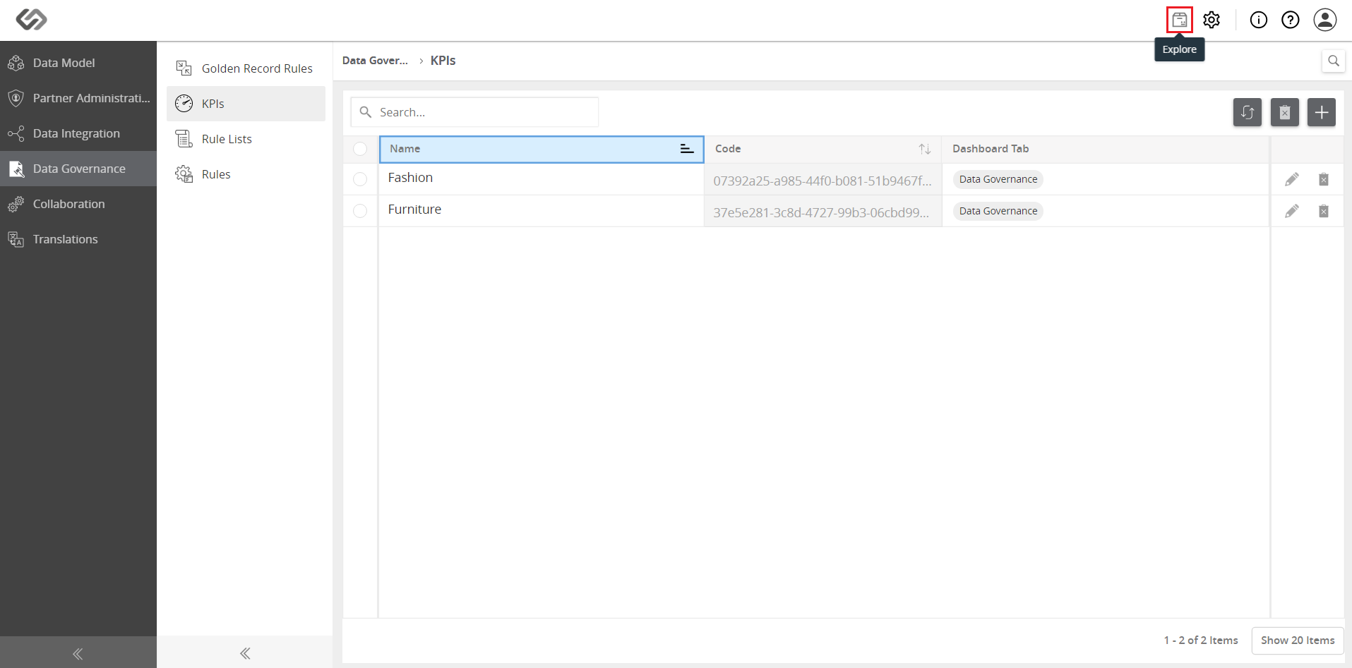Open the Translations menu label

click(x=65, y=239)
